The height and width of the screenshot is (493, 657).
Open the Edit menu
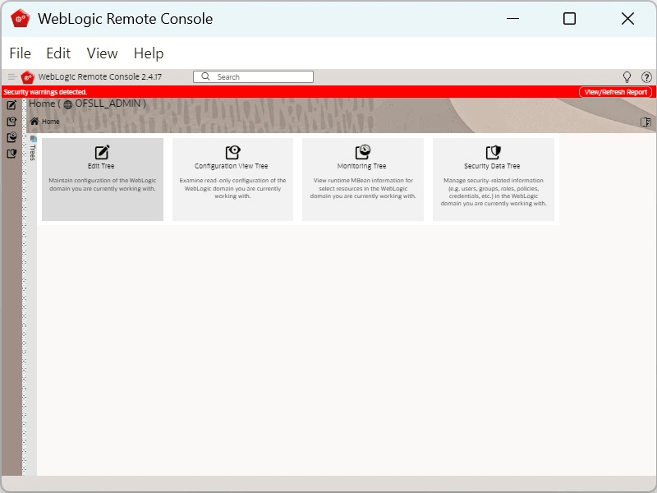click(58, 53)
